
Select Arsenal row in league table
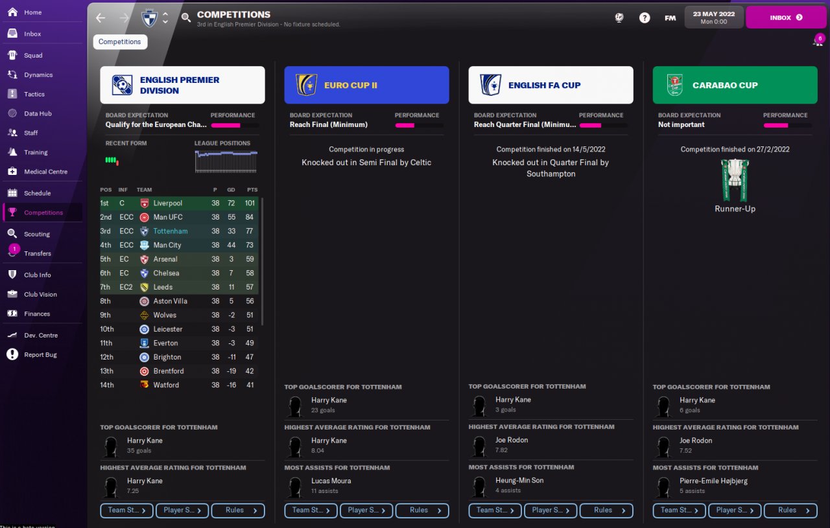click(179, 259)
